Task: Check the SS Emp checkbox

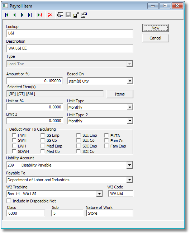Action: pos(43,135)
